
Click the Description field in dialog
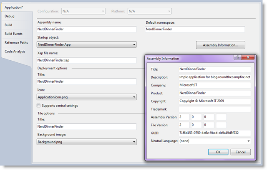(215, 77)
